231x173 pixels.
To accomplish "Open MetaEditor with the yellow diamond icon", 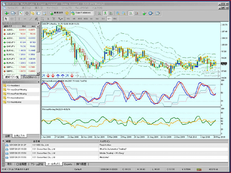I will point(67,13).
